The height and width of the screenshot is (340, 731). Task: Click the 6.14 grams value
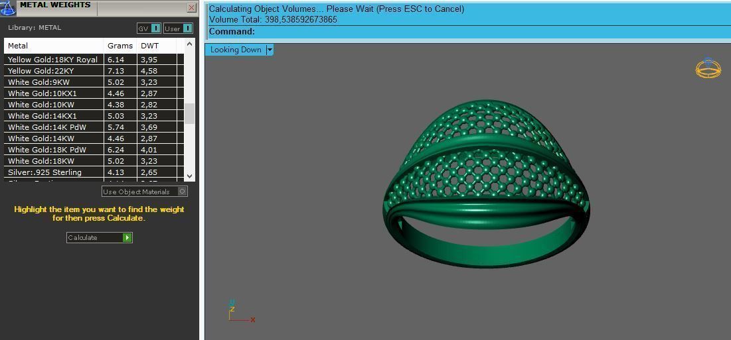115,60
